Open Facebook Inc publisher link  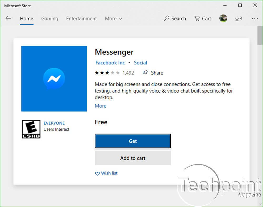point(110,63)
